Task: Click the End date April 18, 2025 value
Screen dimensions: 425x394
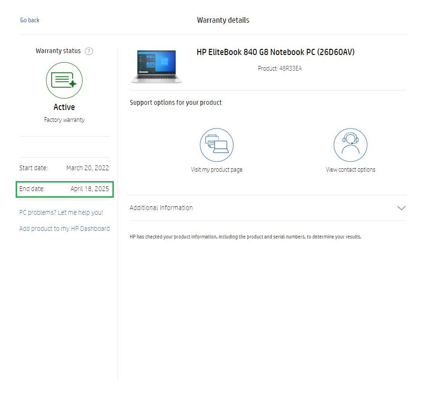Action: [90, 189]
